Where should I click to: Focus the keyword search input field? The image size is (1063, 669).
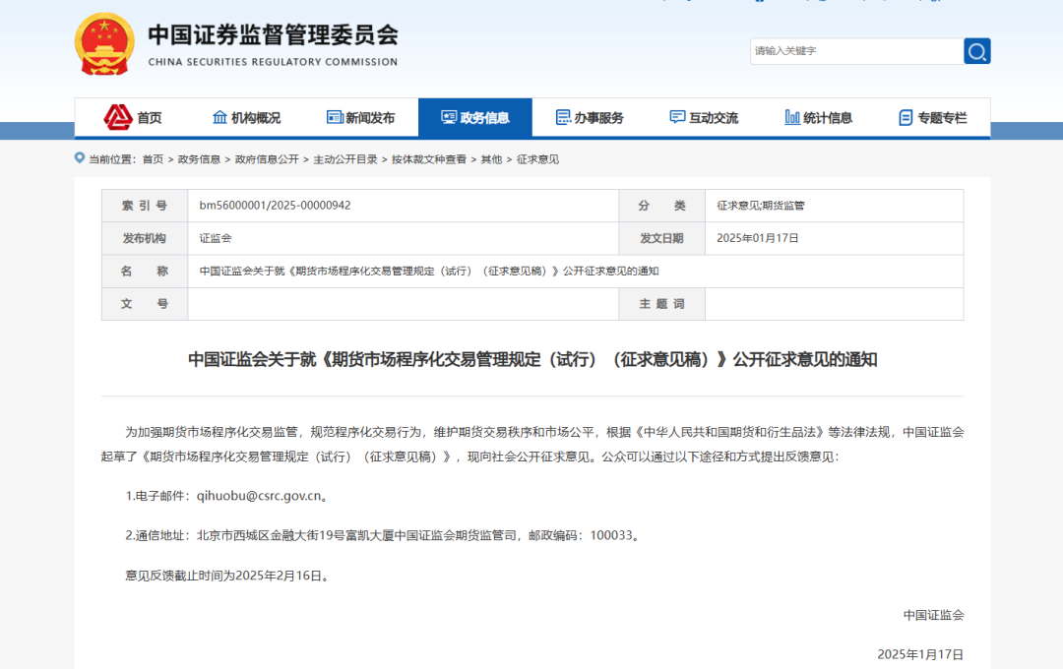pos(854,51)
